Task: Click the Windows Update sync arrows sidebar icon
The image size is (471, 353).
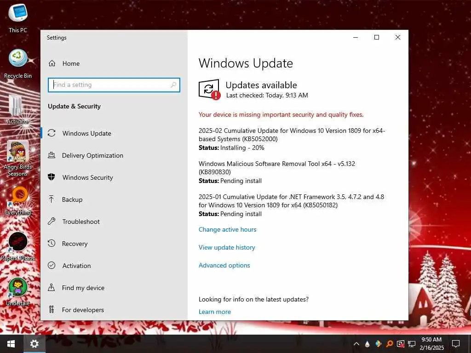Action: [52, 133]
